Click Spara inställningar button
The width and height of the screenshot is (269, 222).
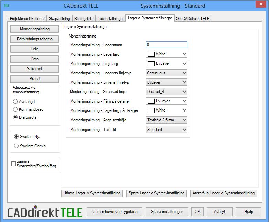tap(167, 212)
